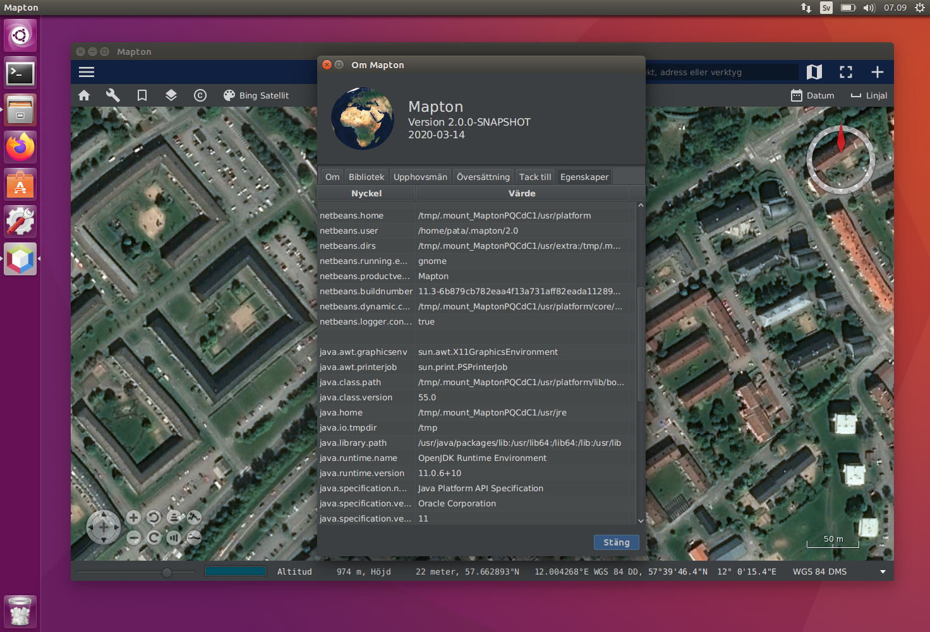Open Bing Satellit map style selector

point(256,95)
